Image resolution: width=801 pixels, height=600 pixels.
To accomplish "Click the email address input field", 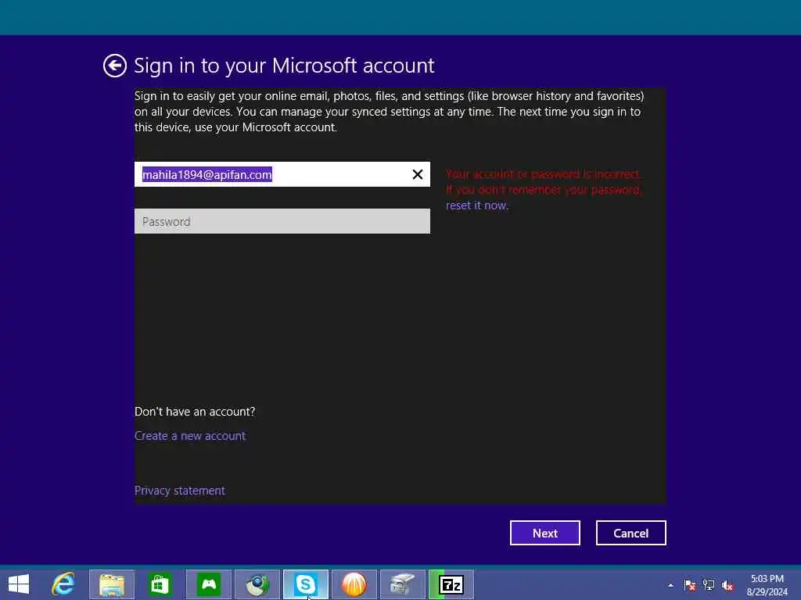I will pos(282,174).
